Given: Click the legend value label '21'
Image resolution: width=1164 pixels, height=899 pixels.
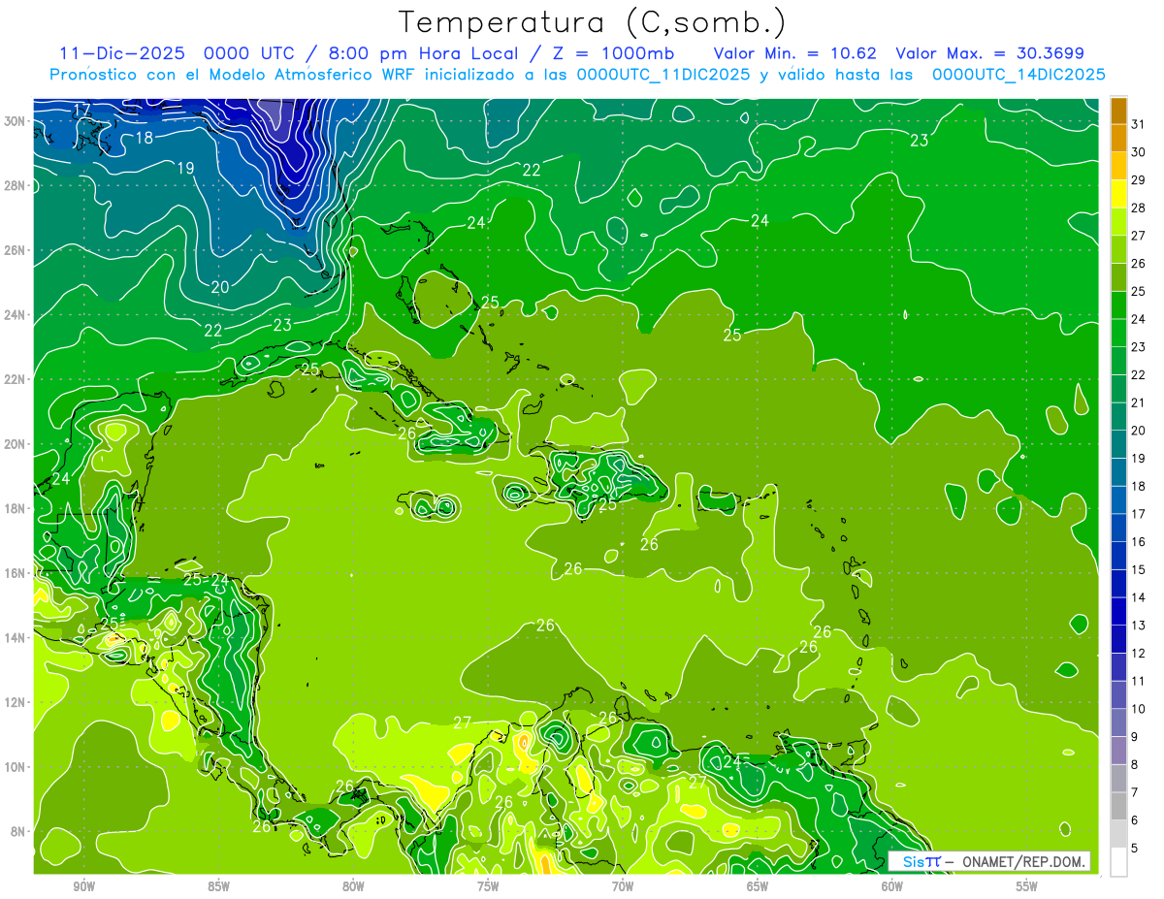Looking at the screenshot, I should coord(1139,402).
